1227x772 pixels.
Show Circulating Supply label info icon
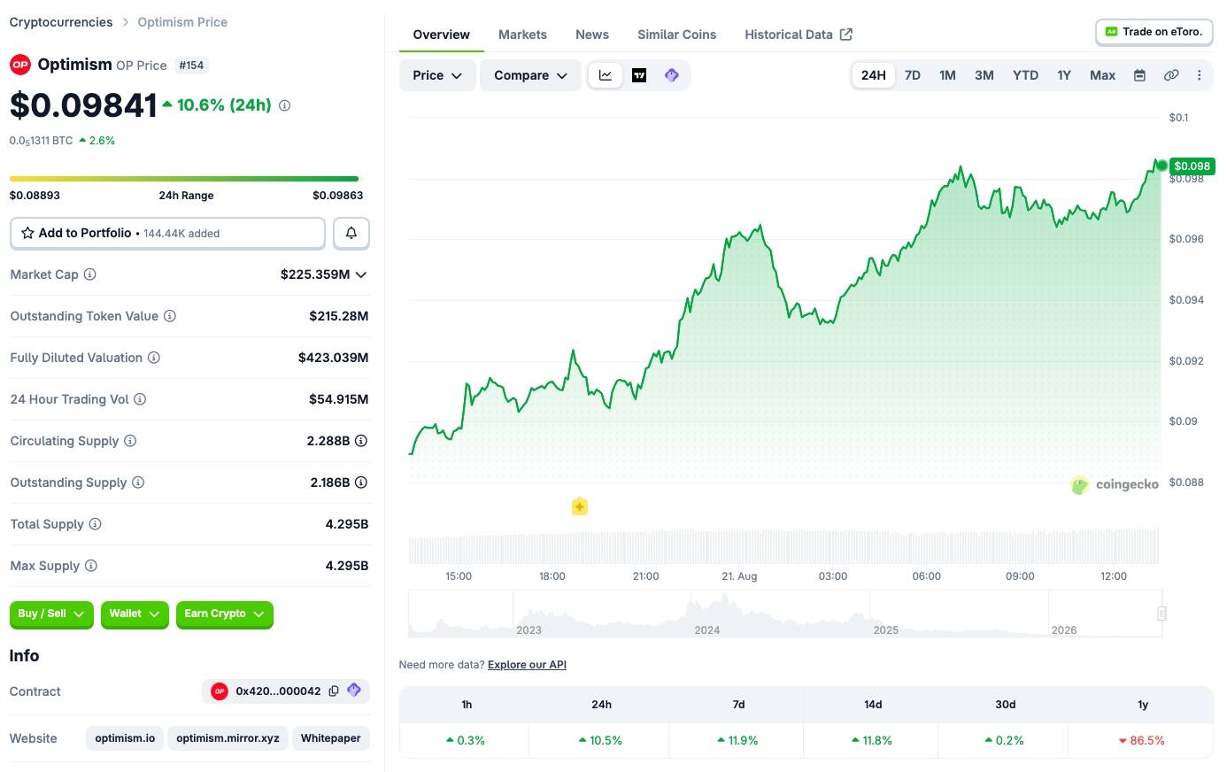pyautogui.click(x=130, y=441)
